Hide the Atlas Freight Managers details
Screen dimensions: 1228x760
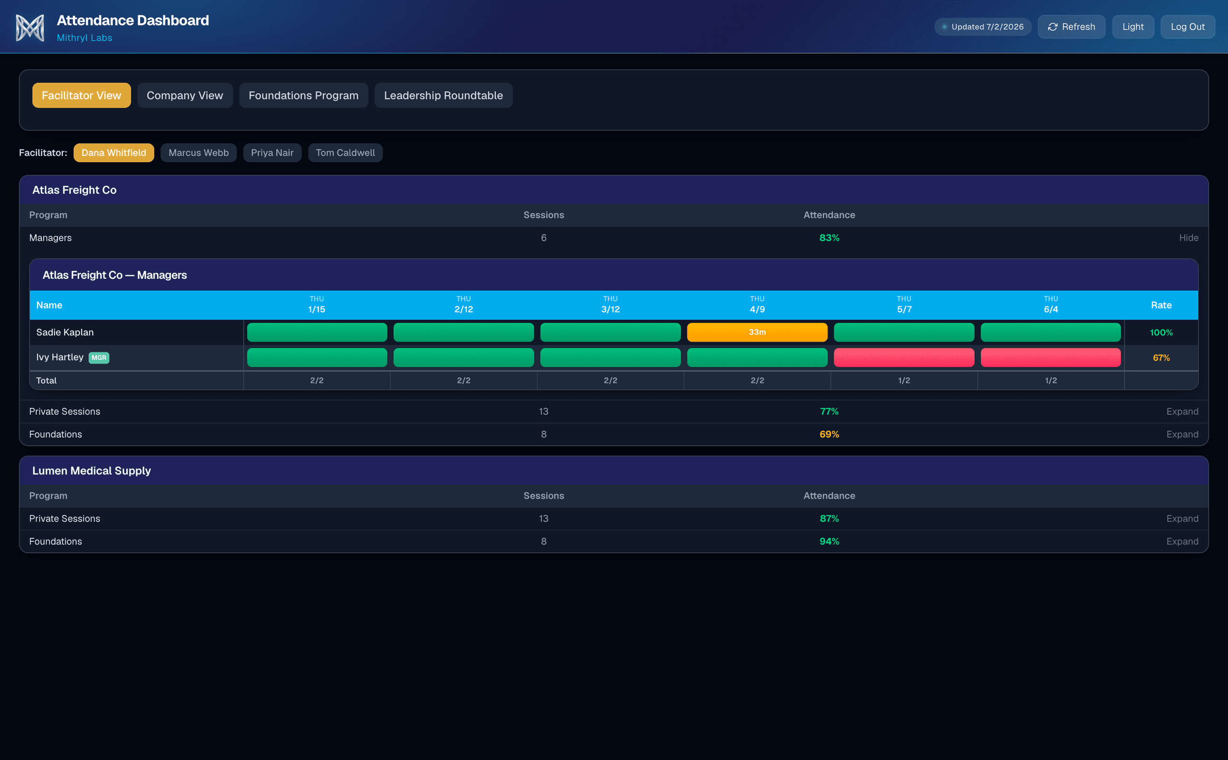pos(1188,238)
